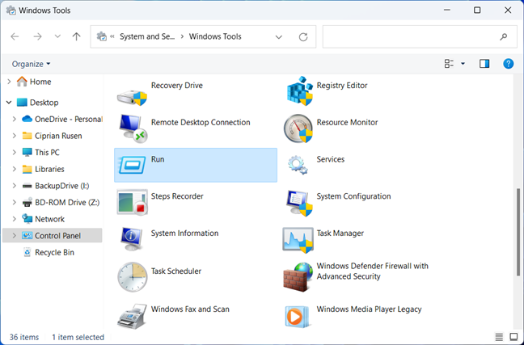Launch Registry Editor via its cube icon
524x345 pixels.
(300, 90)
